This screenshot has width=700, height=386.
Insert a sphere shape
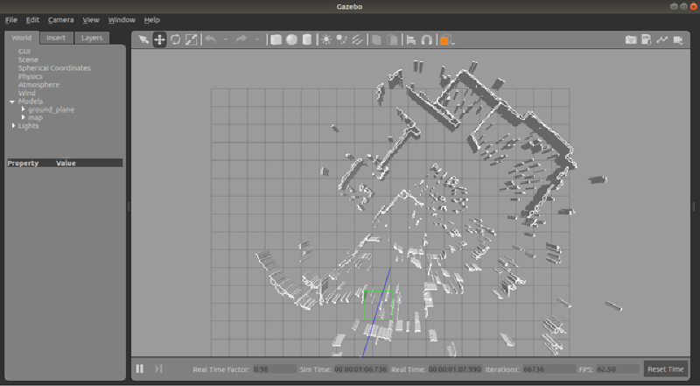[291, 39]
